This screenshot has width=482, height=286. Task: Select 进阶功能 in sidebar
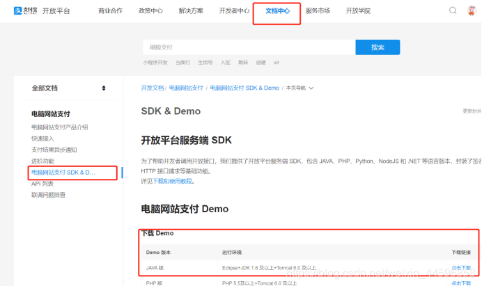[x=42, y=161]
